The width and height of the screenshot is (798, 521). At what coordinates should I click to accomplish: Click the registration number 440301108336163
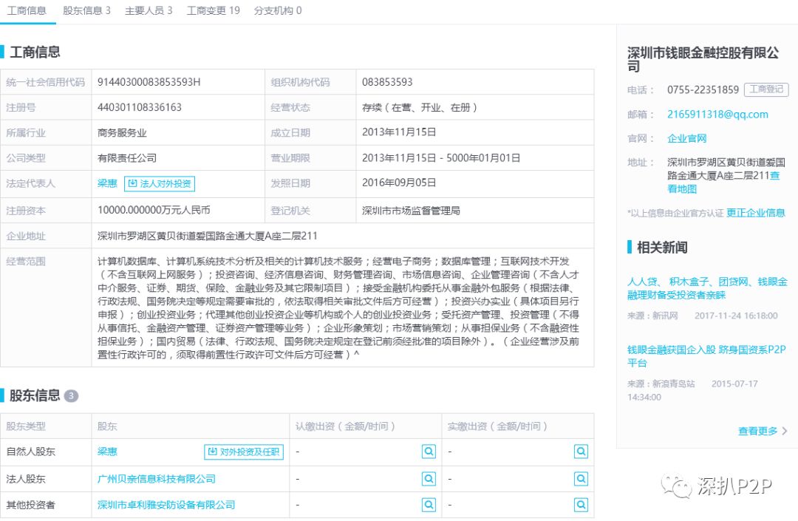coord(140,107)
